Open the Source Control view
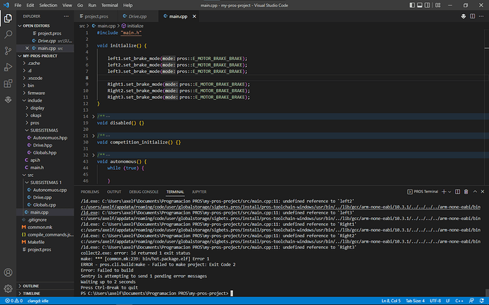The height and width of the screenshot is (305, 489). (8, 51)
